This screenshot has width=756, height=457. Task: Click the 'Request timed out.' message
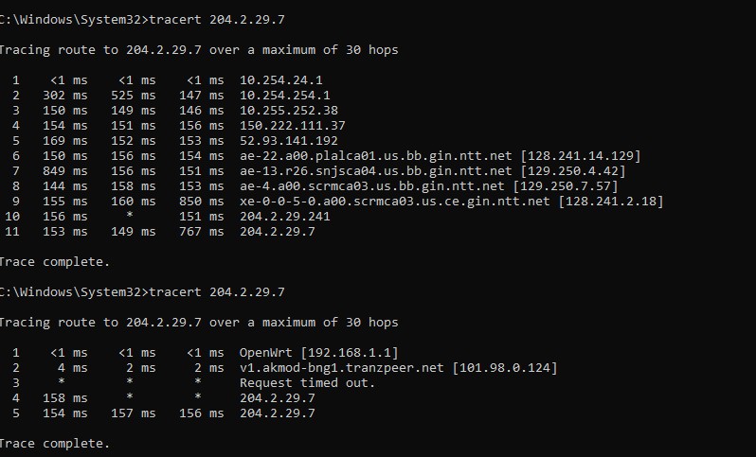(308, 383)
